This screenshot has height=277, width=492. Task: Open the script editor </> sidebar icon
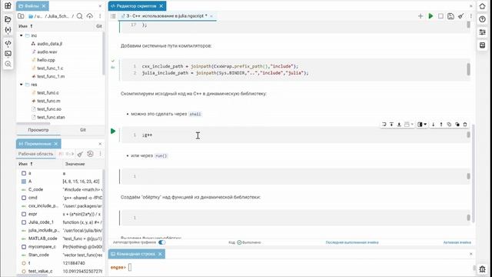click(x=8, y=43)
